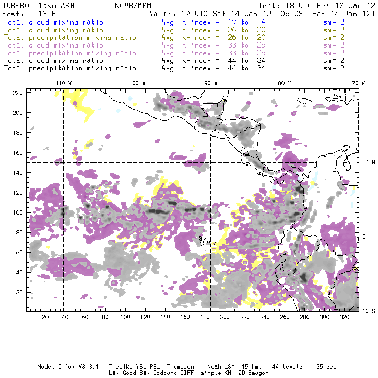The width and height of the screenshot is (378, 378).
Task: Select the '80 W' longitude label
Action: [x=284, y=83]
